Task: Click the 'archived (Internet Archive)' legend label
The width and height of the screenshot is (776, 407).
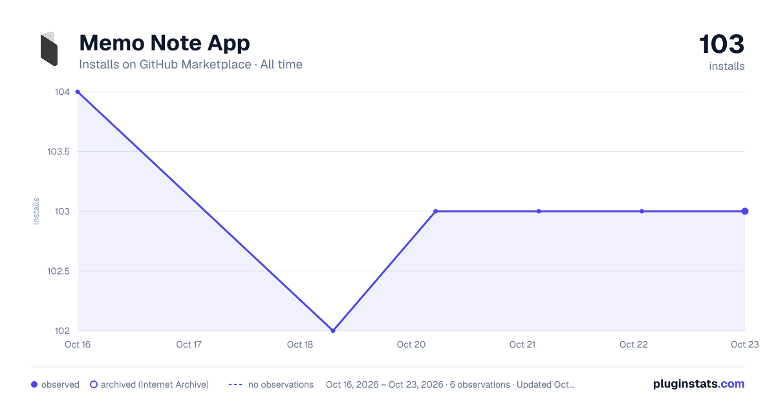Action: (x=155, y=384)
